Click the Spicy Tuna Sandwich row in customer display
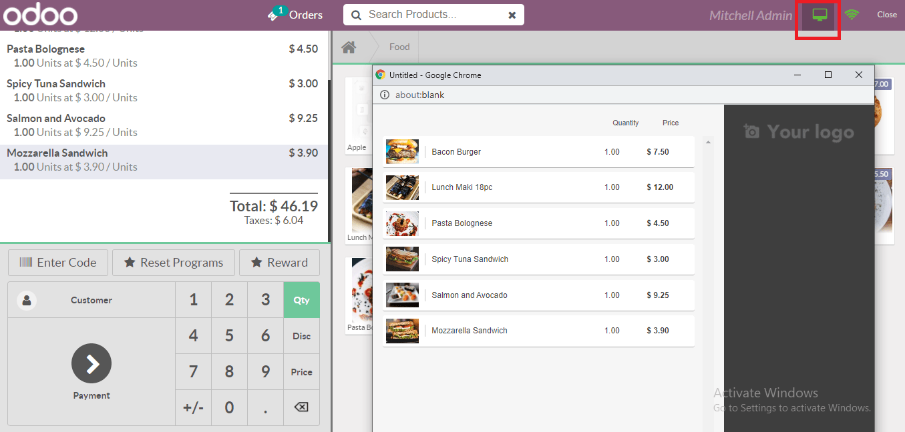The height and width of the screenshot is (432, 905). click(538, 259)
